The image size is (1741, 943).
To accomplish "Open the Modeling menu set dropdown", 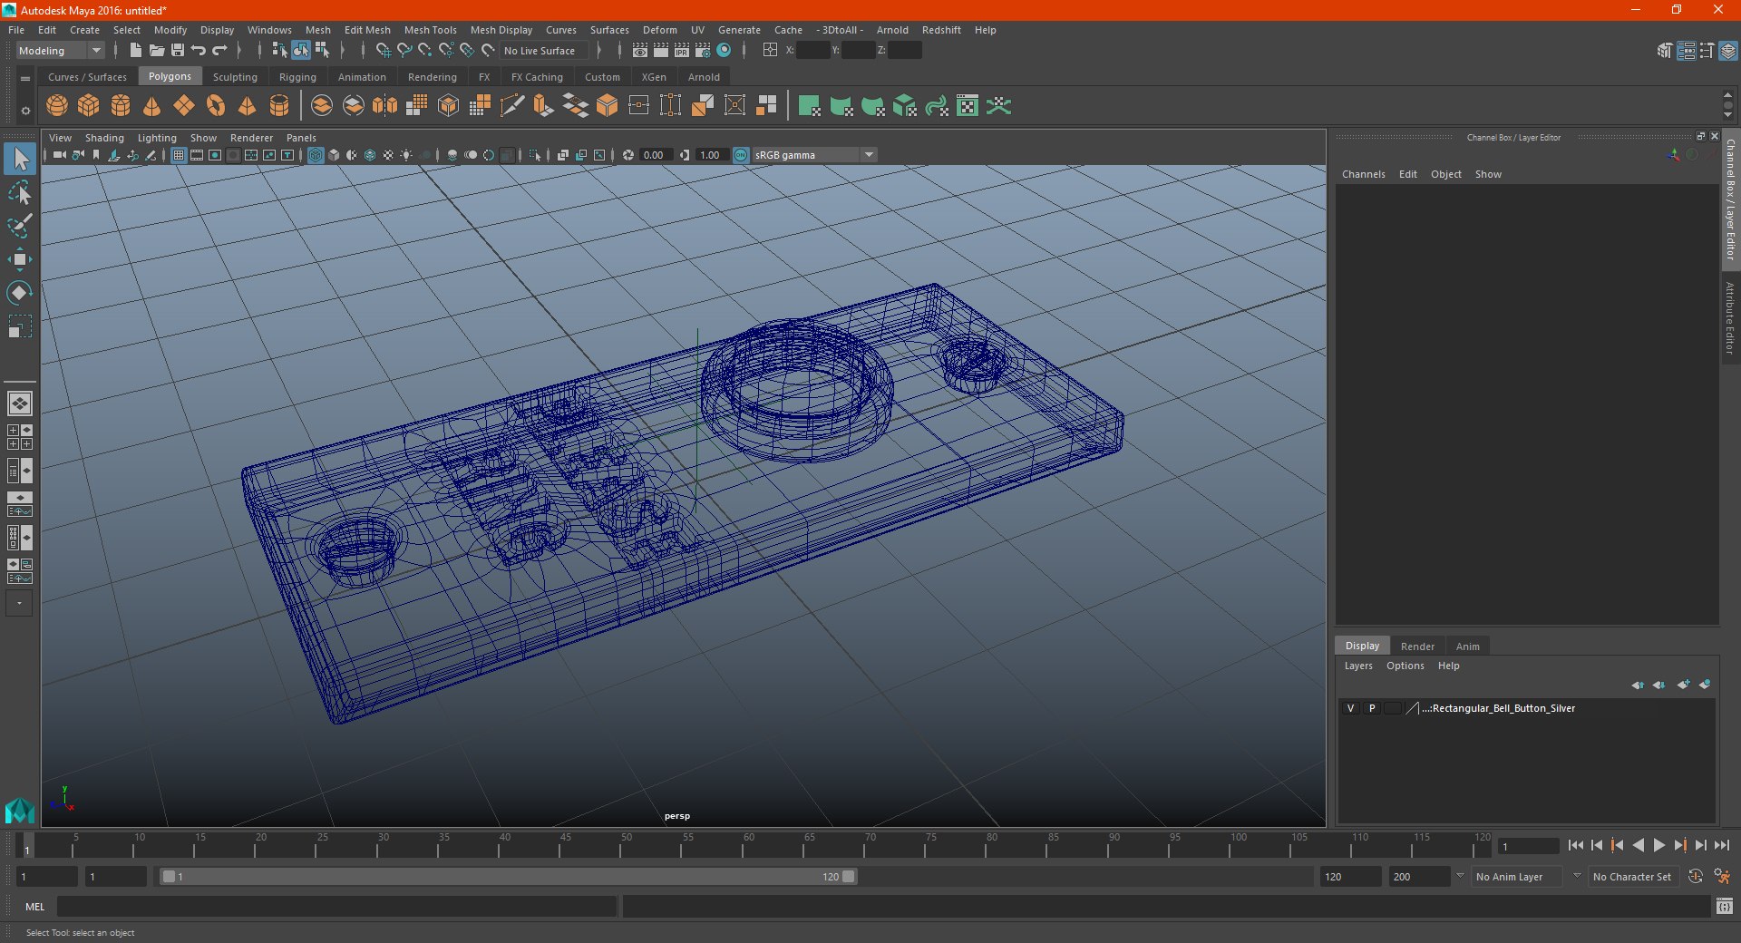I will [x=60, y=51].
